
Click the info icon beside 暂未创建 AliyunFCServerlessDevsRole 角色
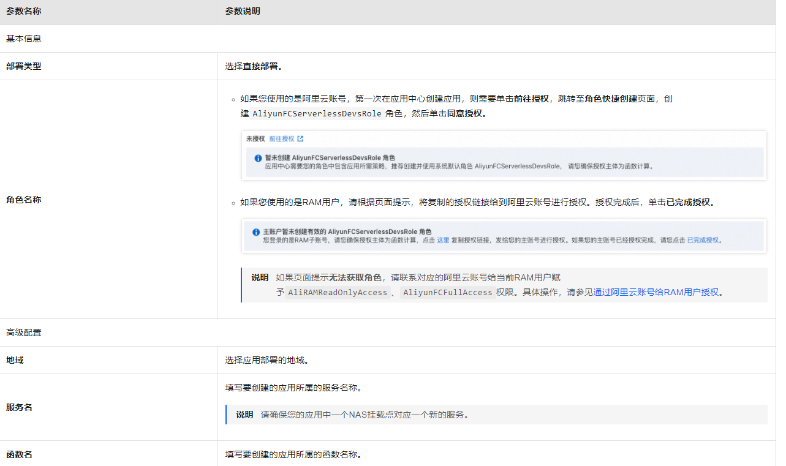[x=258, y=158]
